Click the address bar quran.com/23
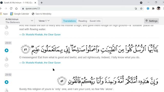This screenshot has height=92, width=164. point(33,8)
